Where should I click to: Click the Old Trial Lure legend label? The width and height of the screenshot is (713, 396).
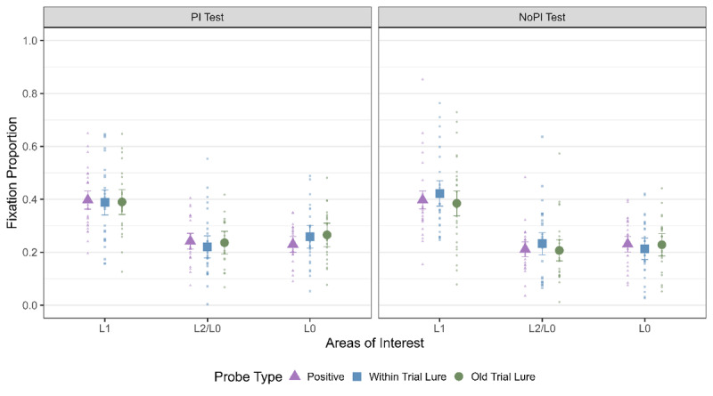(503, 376)
